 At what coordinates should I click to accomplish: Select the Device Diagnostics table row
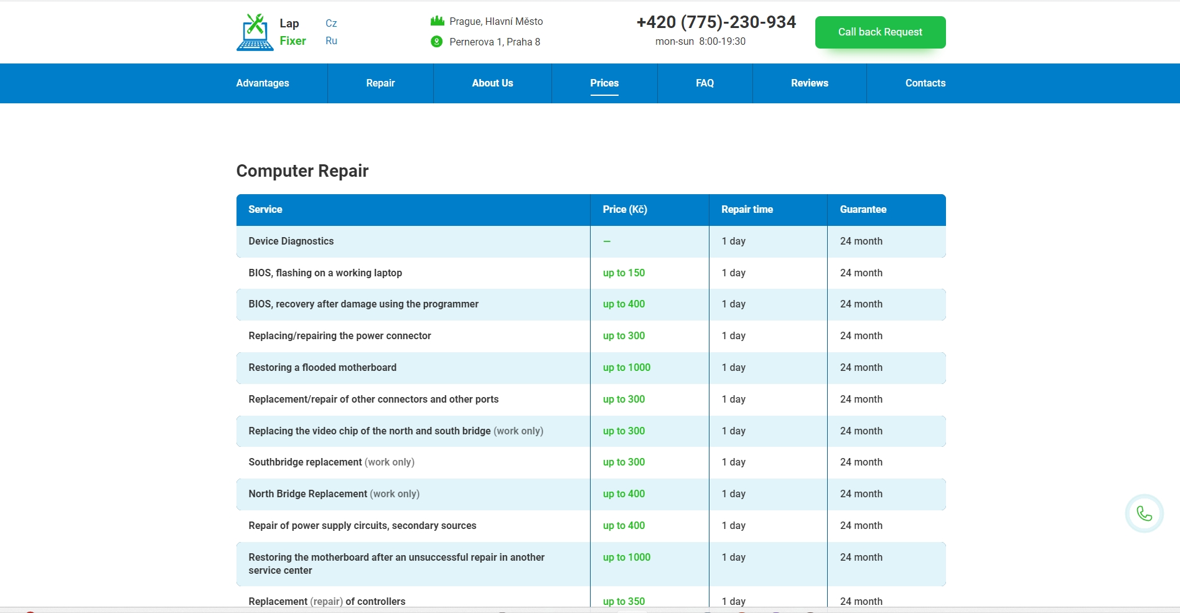click(x=291, y=241)
